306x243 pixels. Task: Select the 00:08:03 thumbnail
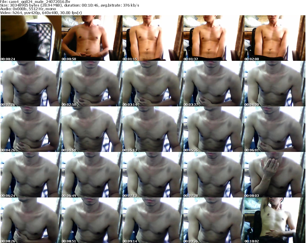coord(275,175)
